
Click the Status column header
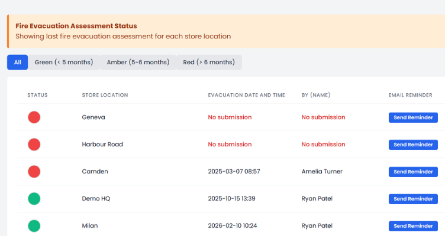(37, 95)
